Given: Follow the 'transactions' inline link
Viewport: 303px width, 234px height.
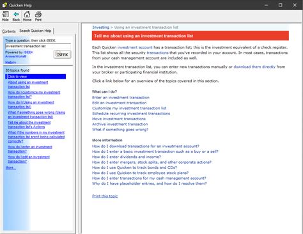Looking at the screenshot, I should [157, 52].
